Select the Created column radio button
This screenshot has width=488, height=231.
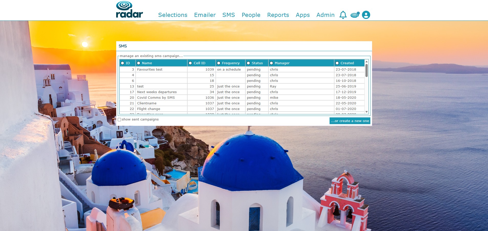337,63
